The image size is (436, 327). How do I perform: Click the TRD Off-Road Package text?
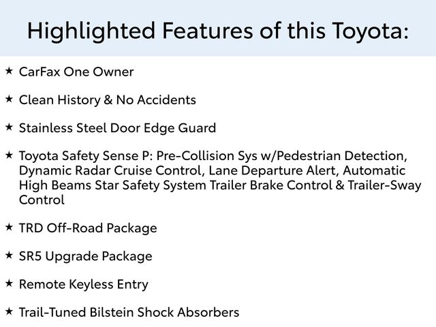[x=88, y=228]
